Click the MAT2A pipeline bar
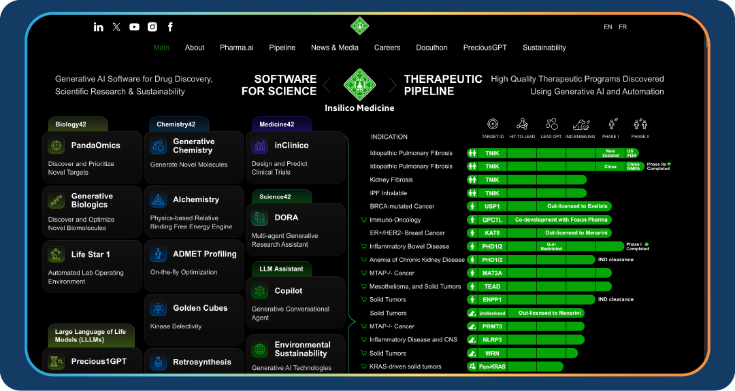 coord(539,273)
